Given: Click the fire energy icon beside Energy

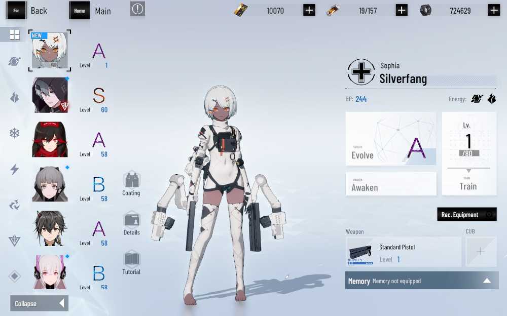Looking at the screenshot, I should (492, 99).
